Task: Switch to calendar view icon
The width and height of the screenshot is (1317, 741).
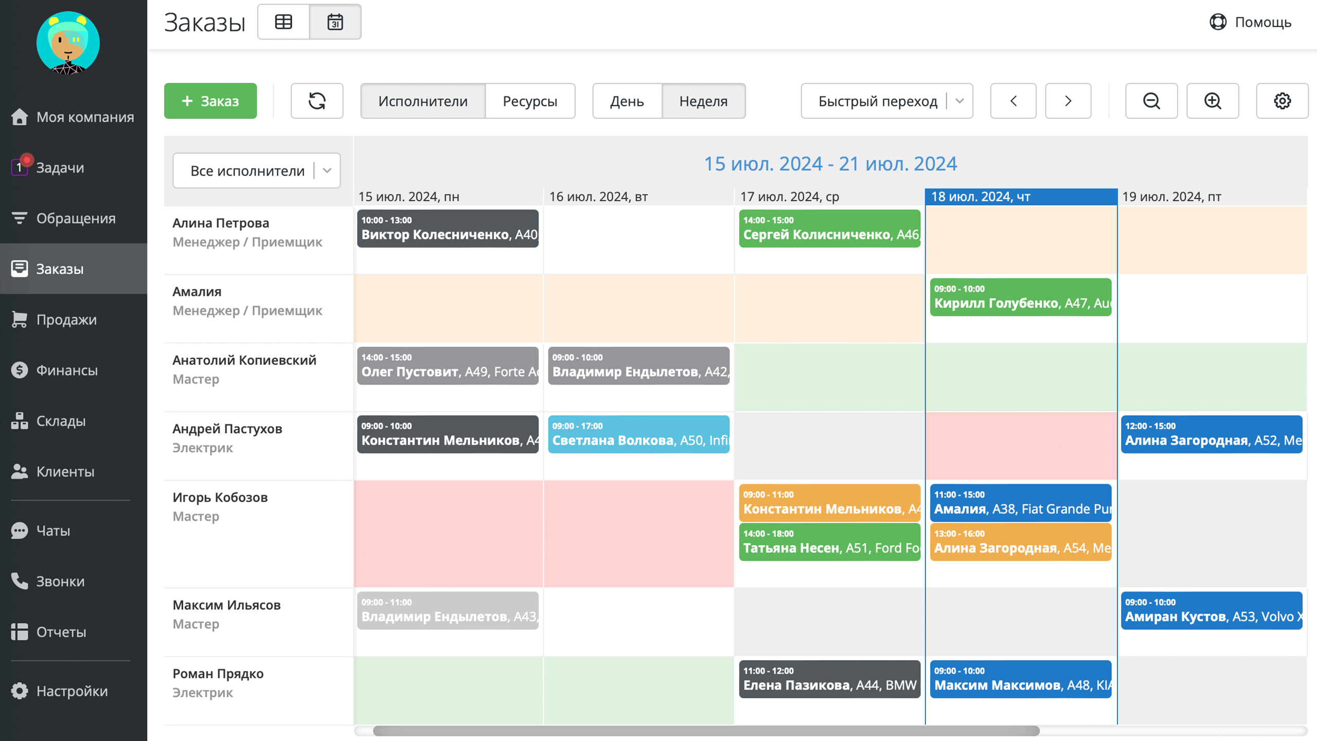Action: (335, 22)
